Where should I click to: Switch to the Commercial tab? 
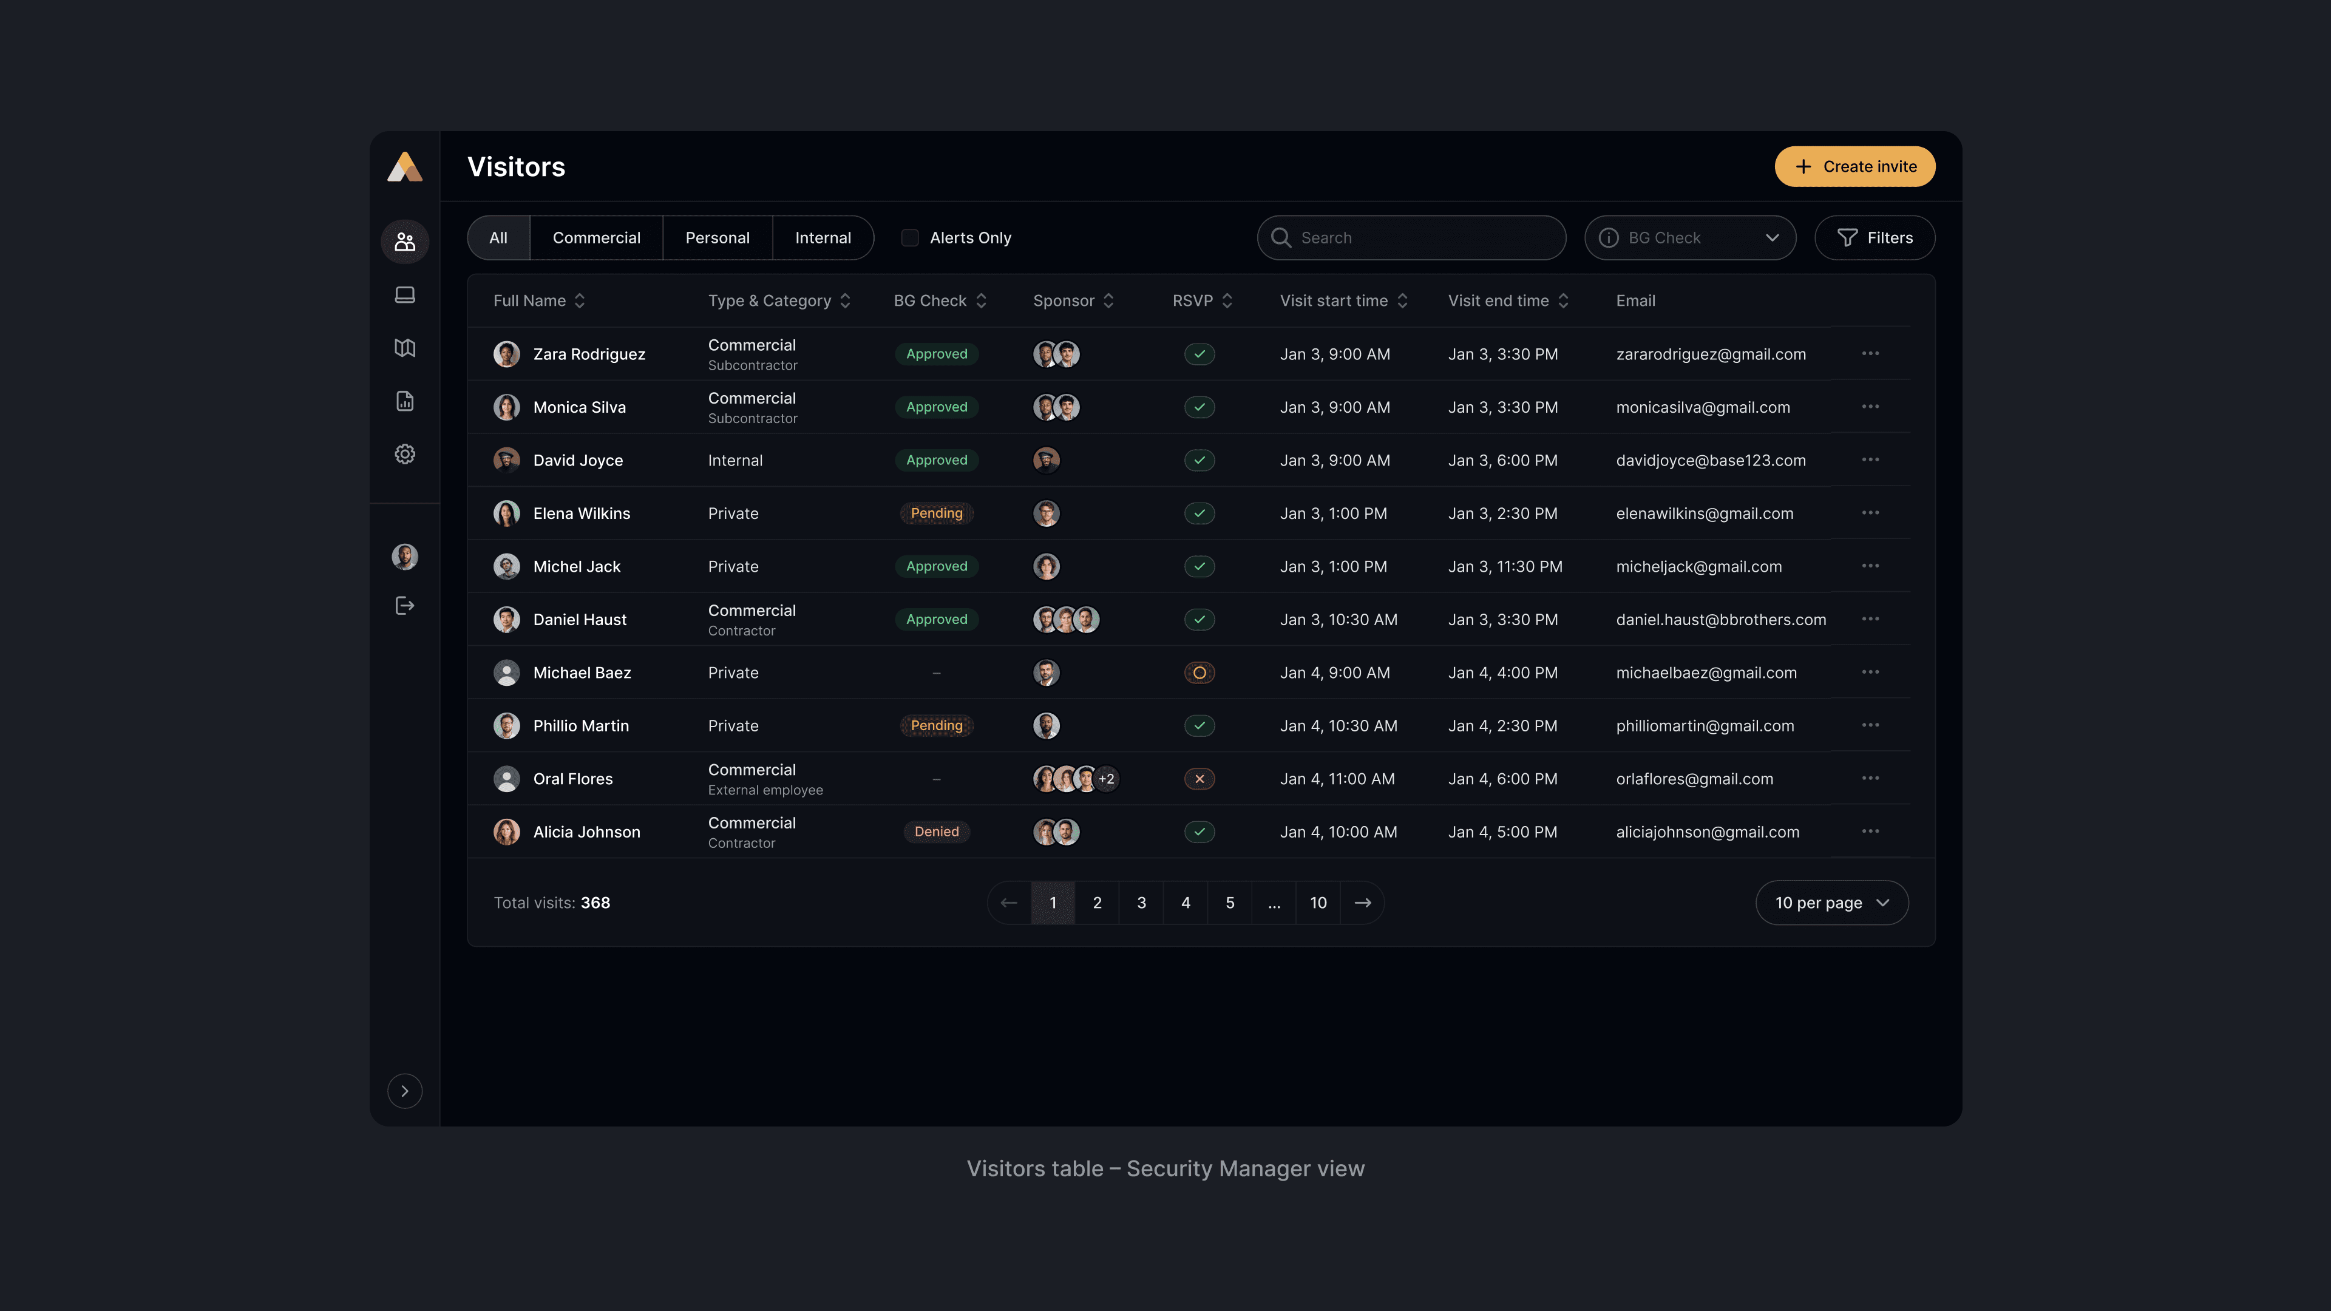pyautogui.click(x=596, y=238)
